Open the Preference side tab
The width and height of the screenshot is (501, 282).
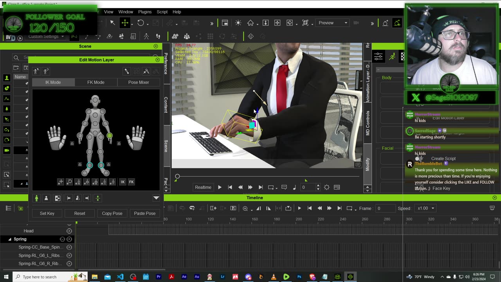coord(166,63)
